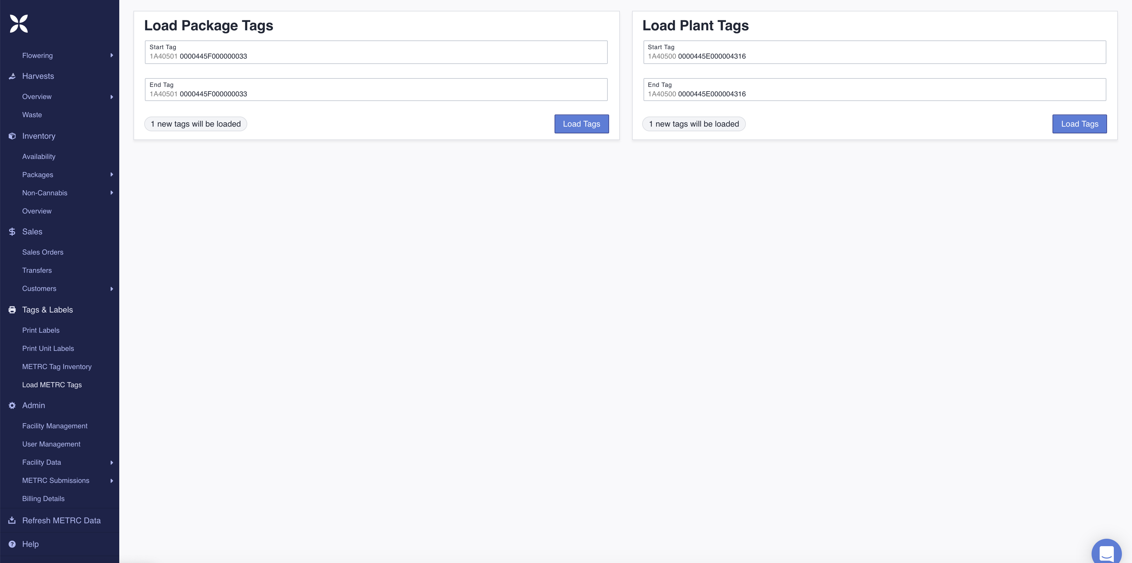Expand the Non-Cannabis submenu arrow
1132x563 pixels.
click(x=112, y=193)
